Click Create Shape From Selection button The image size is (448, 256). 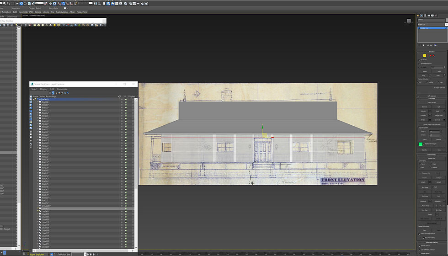coord(432,124)
